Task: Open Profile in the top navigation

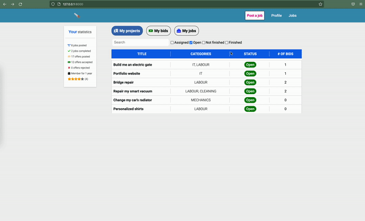Action: pos(276,16)
